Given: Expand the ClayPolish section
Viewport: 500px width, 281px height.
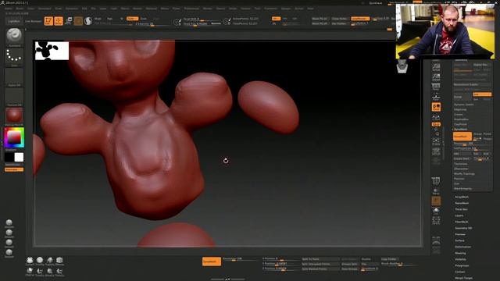Looking at the screenshot, I should 460,124.
